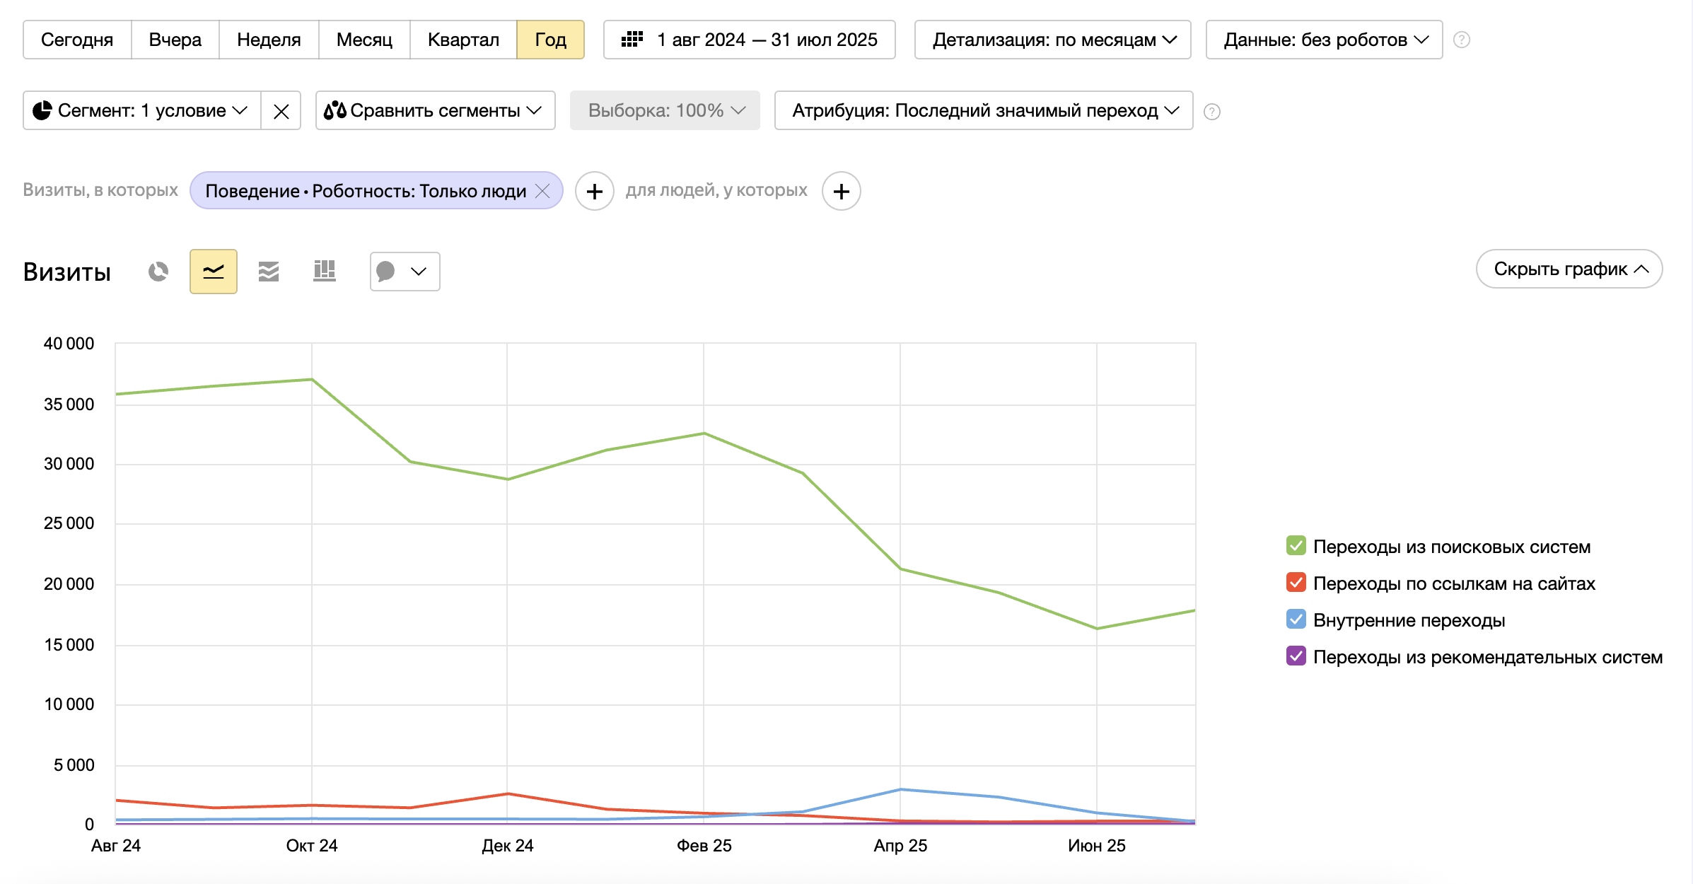
Task: Open the date range picker field
Action: click(749, 40)
